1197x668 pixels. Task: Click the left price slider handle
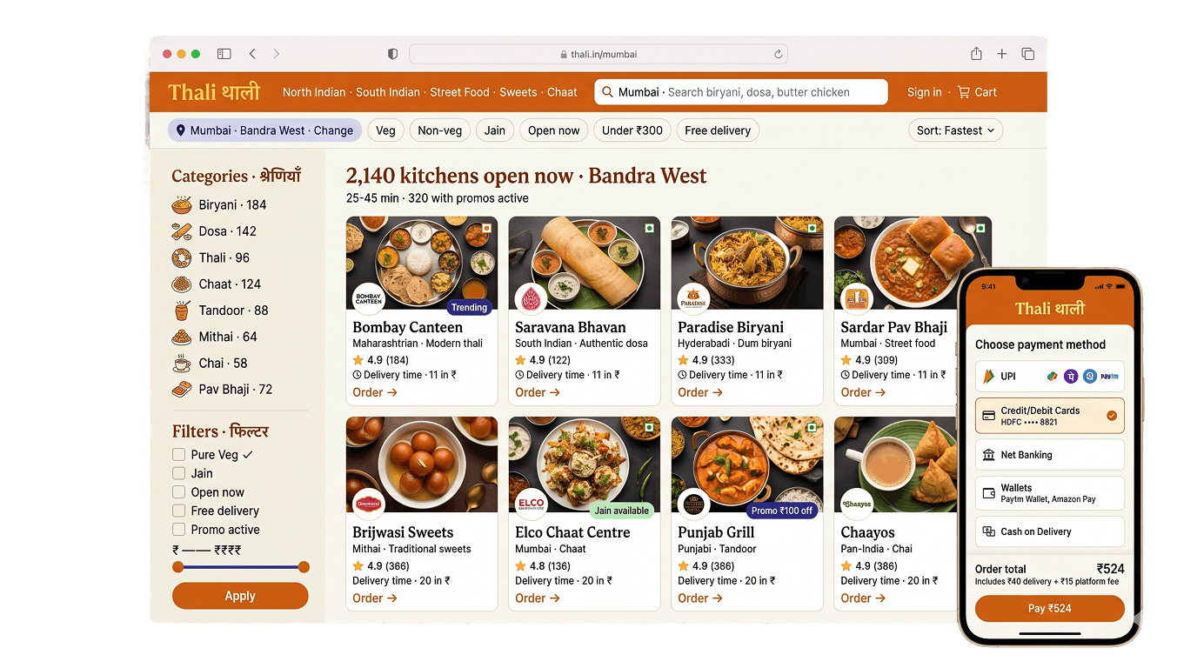[178, 567]
